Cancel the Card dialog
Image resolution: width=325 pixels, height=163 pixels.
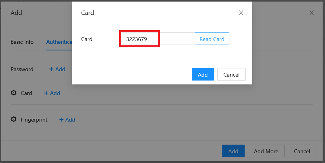[x=231, y=75]
